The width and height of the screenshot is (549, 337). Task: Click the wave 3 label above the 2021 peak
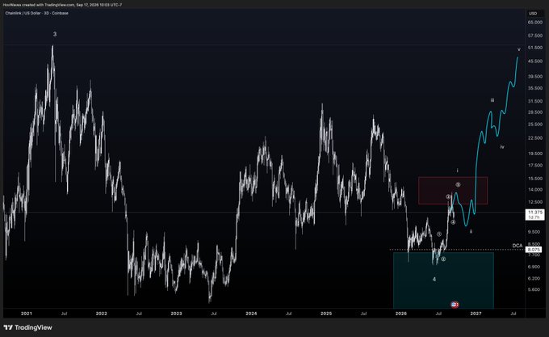pyautogui.click(x=55, y=34)
